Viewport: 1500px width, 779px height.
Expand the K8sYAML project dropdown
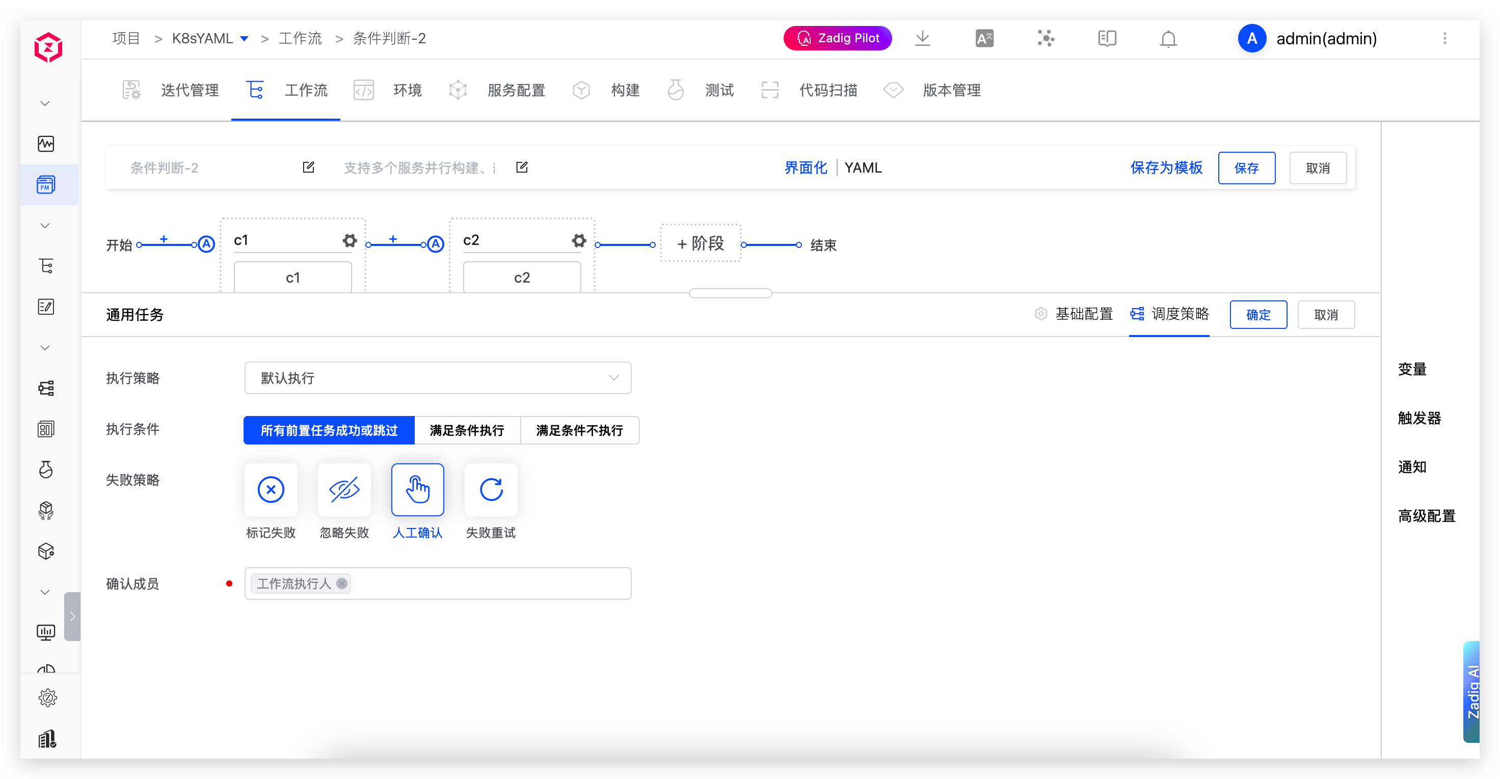(x=245, y=39)
